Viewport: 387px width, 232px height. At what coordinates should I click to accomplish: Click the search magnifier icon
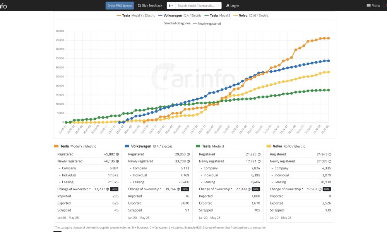[218, 5]
